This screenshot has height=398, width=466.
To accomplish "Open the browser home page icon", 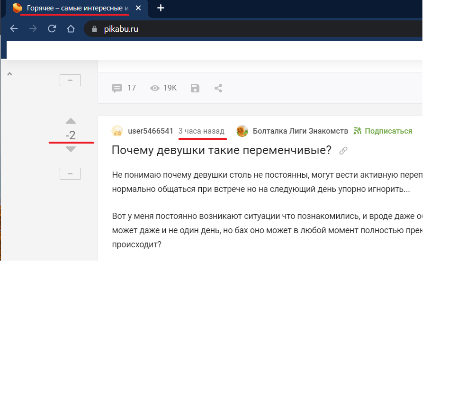I will pos(71,28).
